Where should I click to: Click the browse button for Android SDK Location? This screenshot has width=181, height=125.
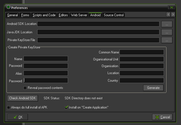point(167,24)
